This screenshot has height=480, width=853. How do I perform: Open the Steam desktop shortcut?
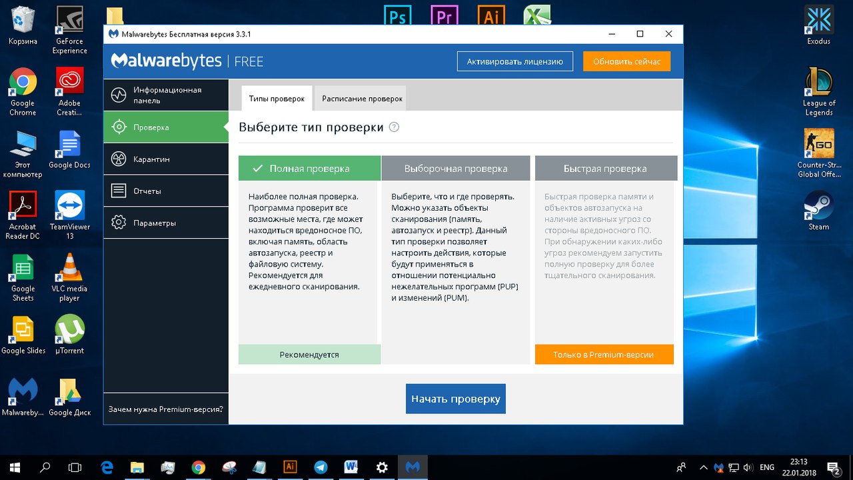pos(818,211)
